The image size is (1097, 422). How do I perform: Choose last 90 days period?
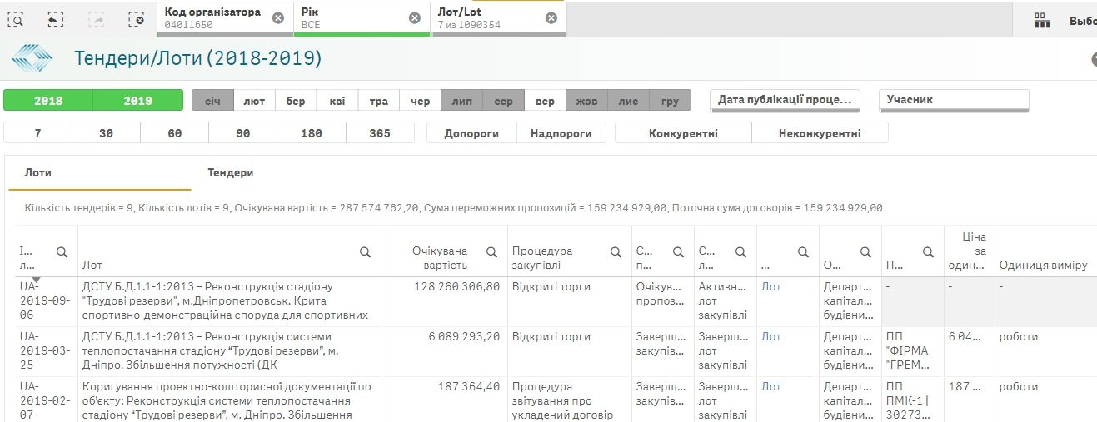click(x=243, y=133)
